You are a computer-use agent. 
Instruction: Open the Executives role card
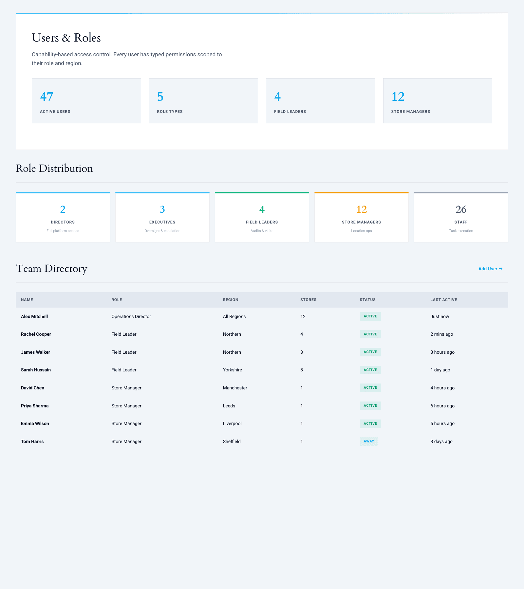[162, 218]
